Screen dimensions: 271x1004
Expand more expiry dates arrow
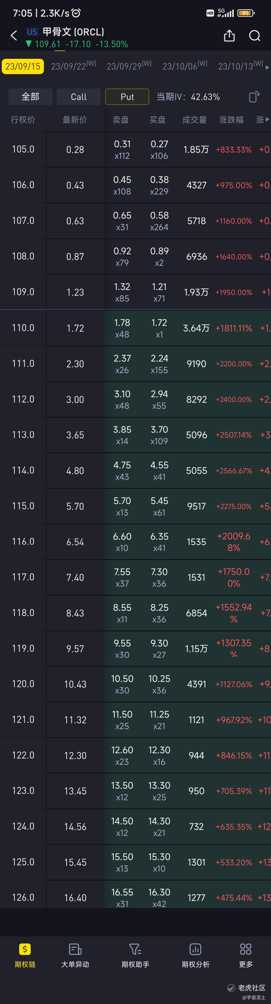click(x=267, y=67)
